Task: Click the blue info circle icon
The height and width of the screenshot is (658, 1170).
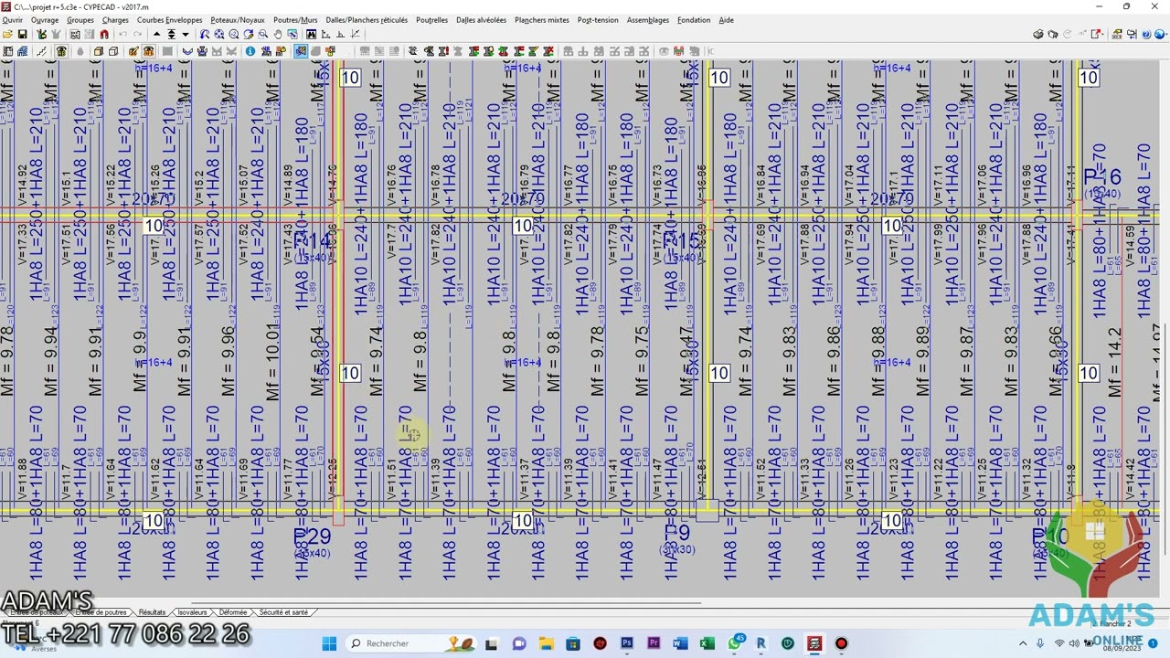Action: coord(250,51)
